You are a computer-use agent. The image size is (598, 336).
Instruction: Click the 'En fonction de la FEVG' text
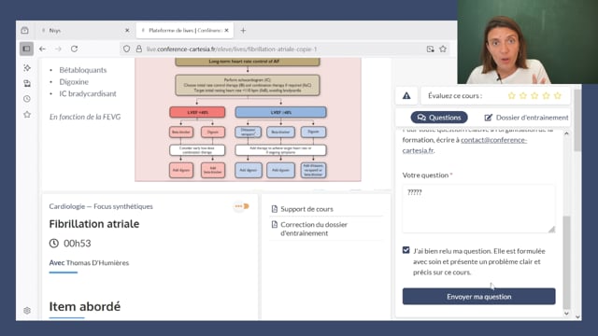[85, 117]
